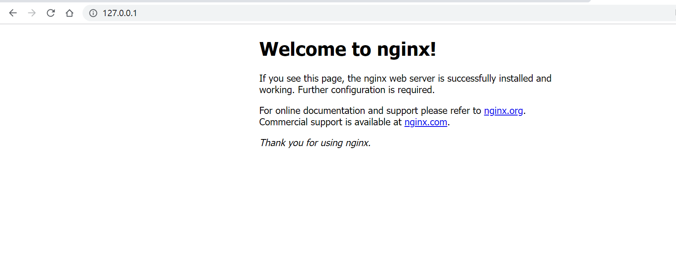676x260 pixels.
Task: Reload the page with the refresh icon
Action: [51, 13]
